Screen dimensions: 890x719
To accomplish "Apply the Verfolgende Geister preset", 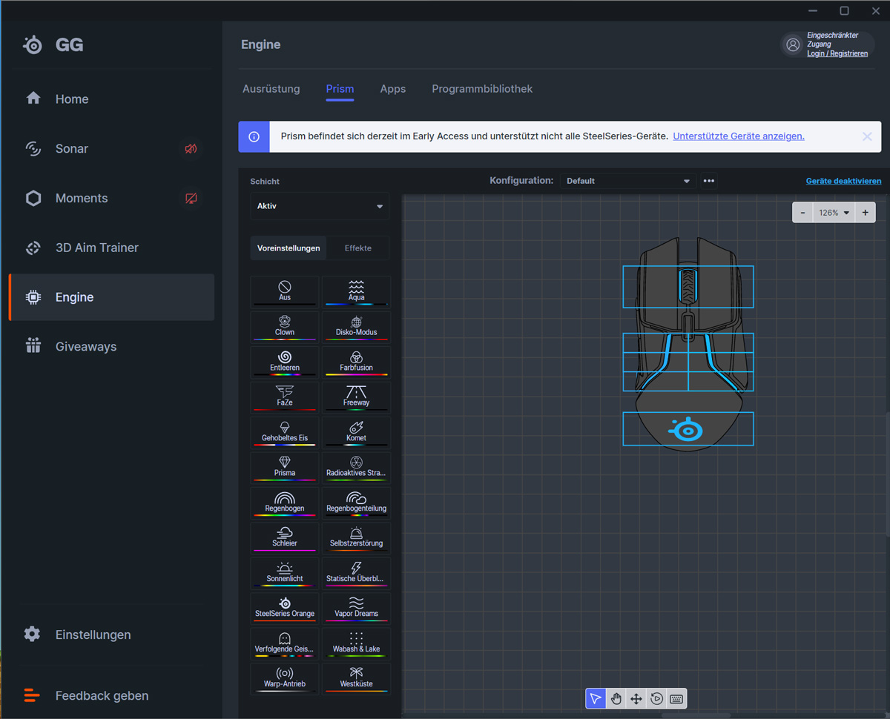I will (285, 643).
